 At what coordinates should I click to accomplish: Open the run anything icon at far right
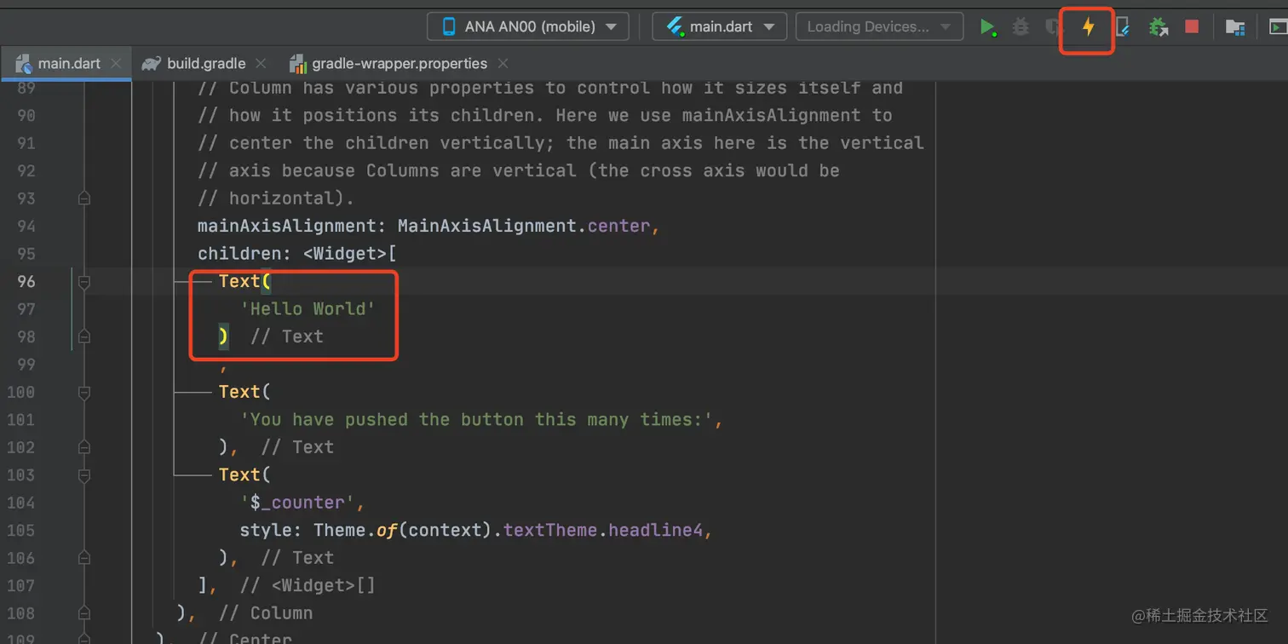coord(1278,27)
